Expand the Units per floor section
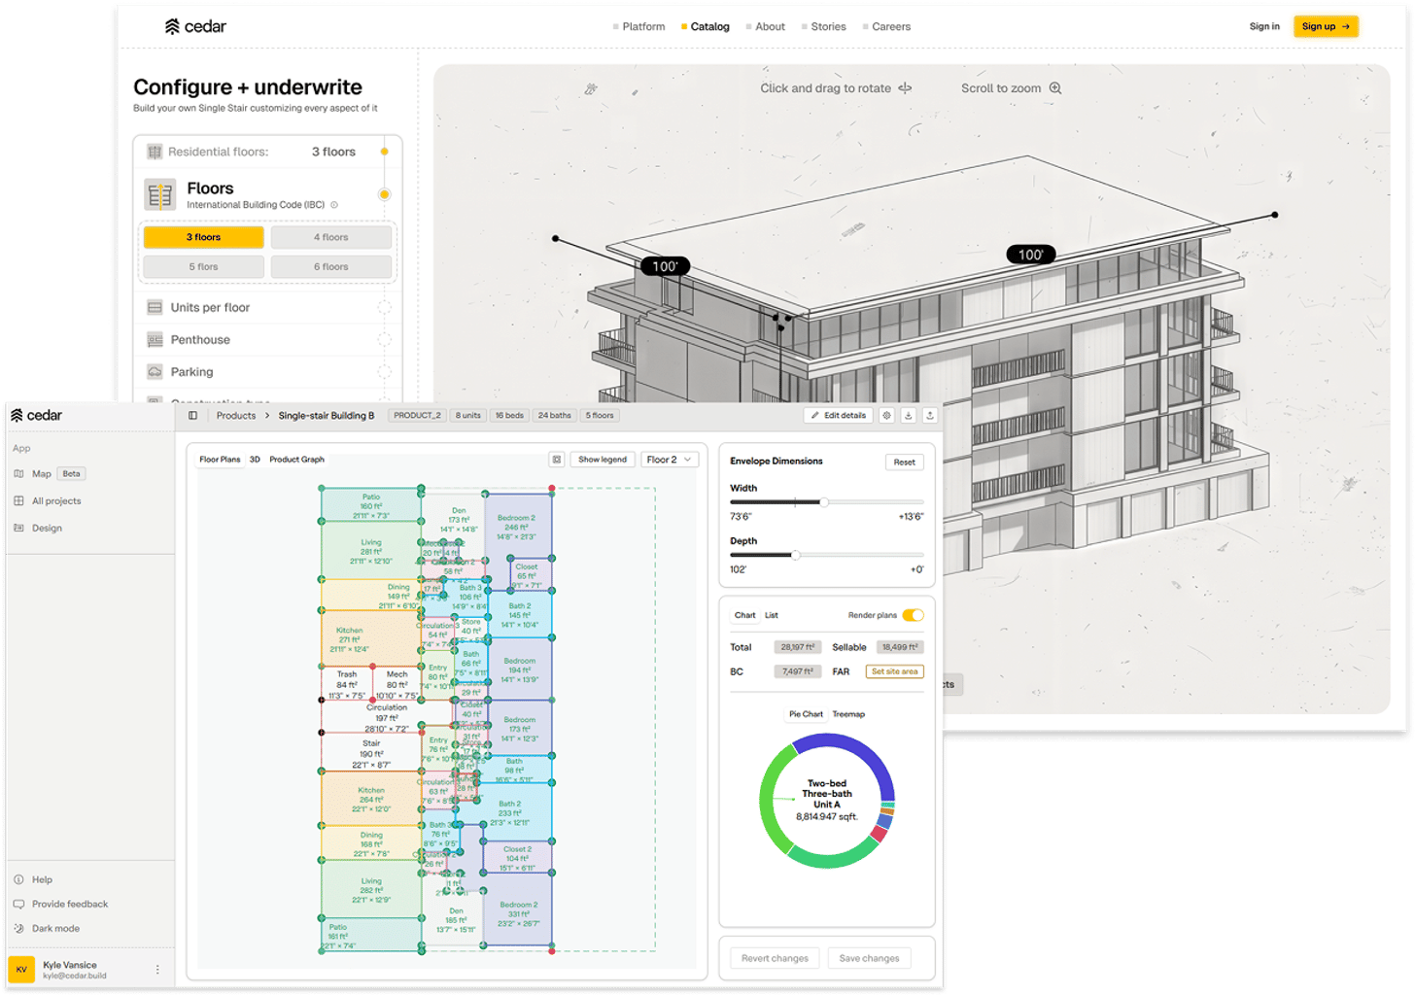The width and height of the screenshot is (1415, 995). [x=210, y=307]
